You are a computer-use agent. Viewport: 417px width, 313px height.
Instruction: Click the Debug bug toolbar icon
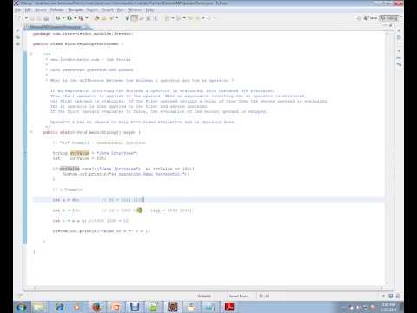(58, 18)
